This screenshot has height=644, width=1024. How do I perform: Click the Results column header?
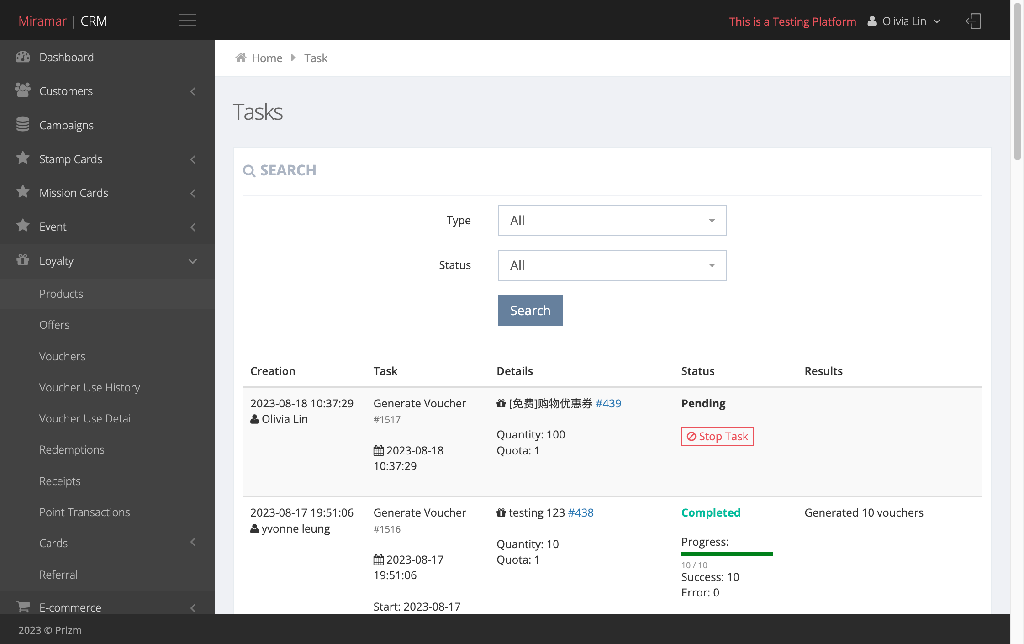click(823, 371)
